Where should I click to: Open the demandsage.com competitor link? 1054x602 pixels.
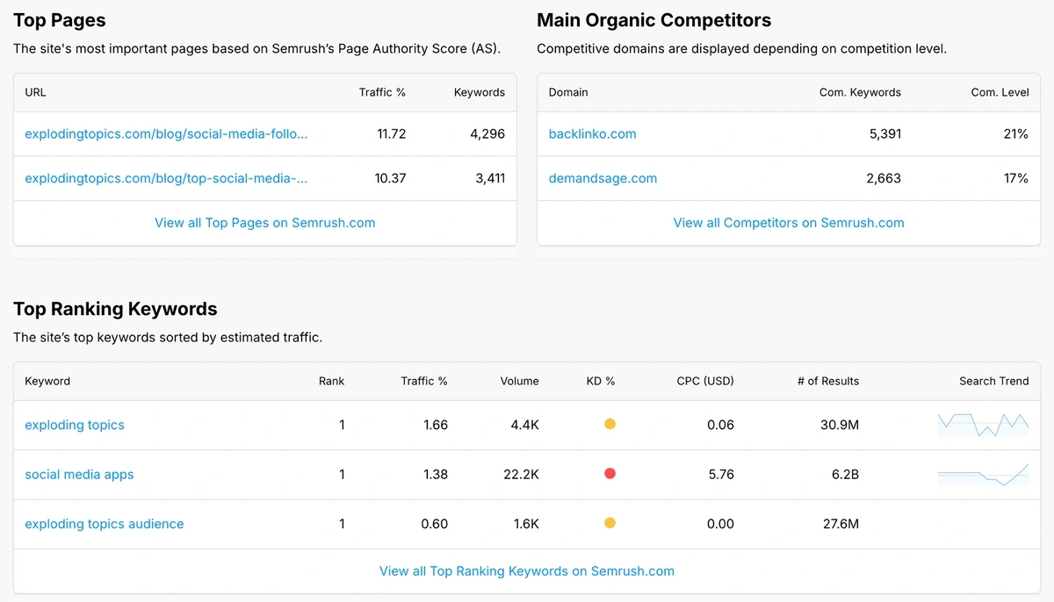[x=603, y=178]
